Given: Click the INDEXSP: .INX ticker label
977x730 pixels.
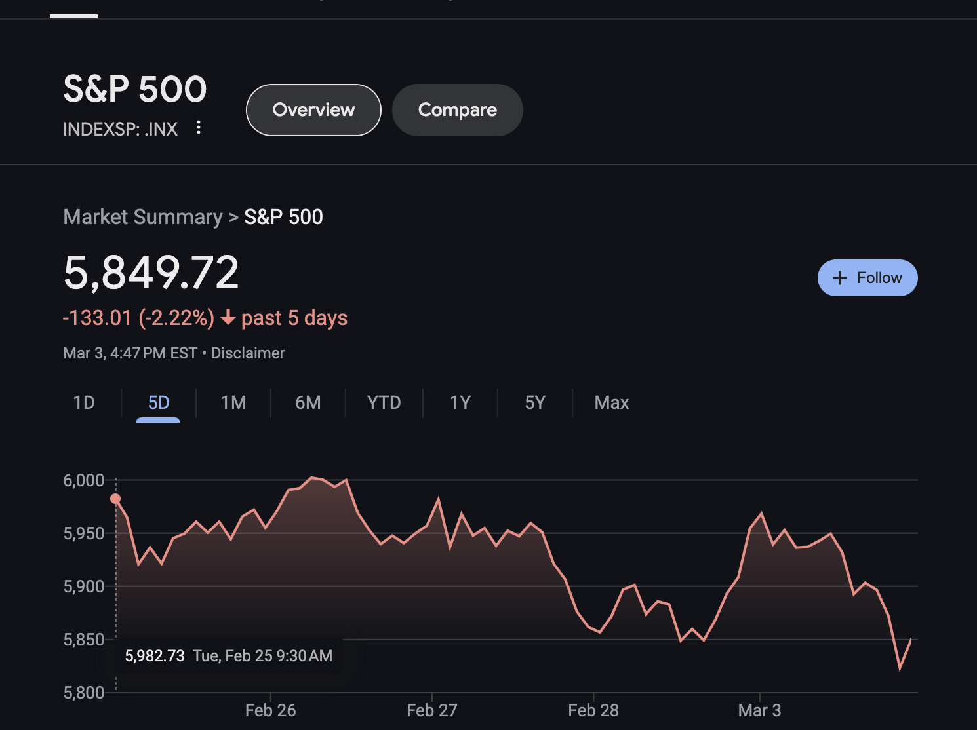Looking at the screenshot, I should pos(121,129).
